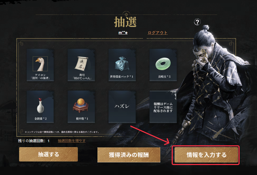Click the diamond ornament above the title
The image size is (257, 175).
click(x=126, y=14)
